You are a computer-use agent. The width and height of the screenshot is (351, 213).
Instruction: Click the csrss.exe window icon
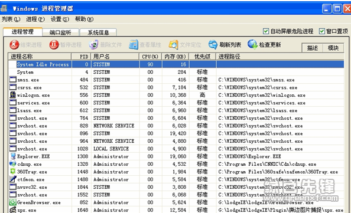[x=13, y=87]
